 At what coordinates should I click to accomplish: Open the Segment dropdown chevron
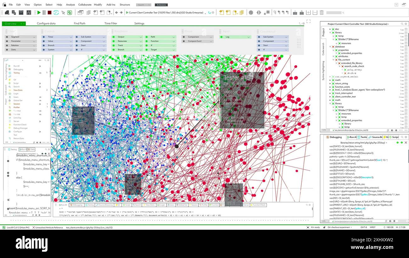click(x=34, y=37)
